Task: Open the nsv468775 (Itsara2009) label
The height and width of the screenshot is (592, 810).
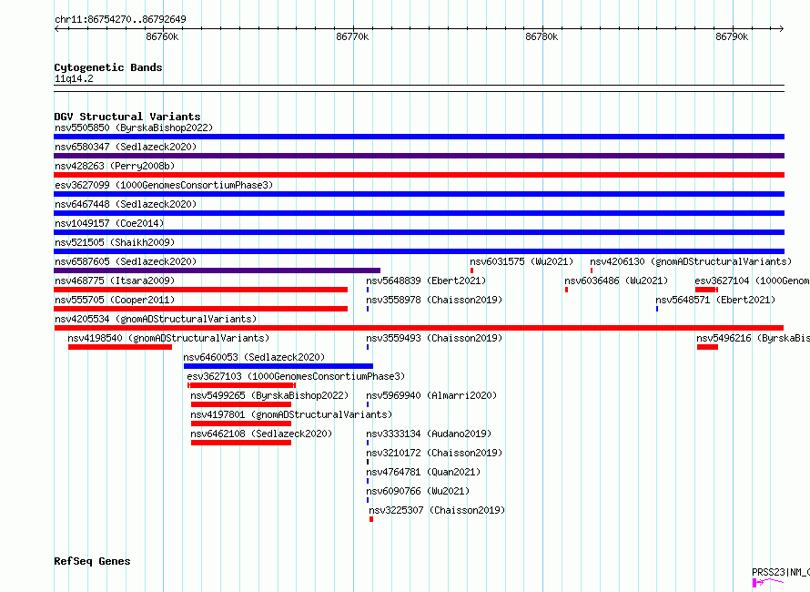Action: coord(115,281)
